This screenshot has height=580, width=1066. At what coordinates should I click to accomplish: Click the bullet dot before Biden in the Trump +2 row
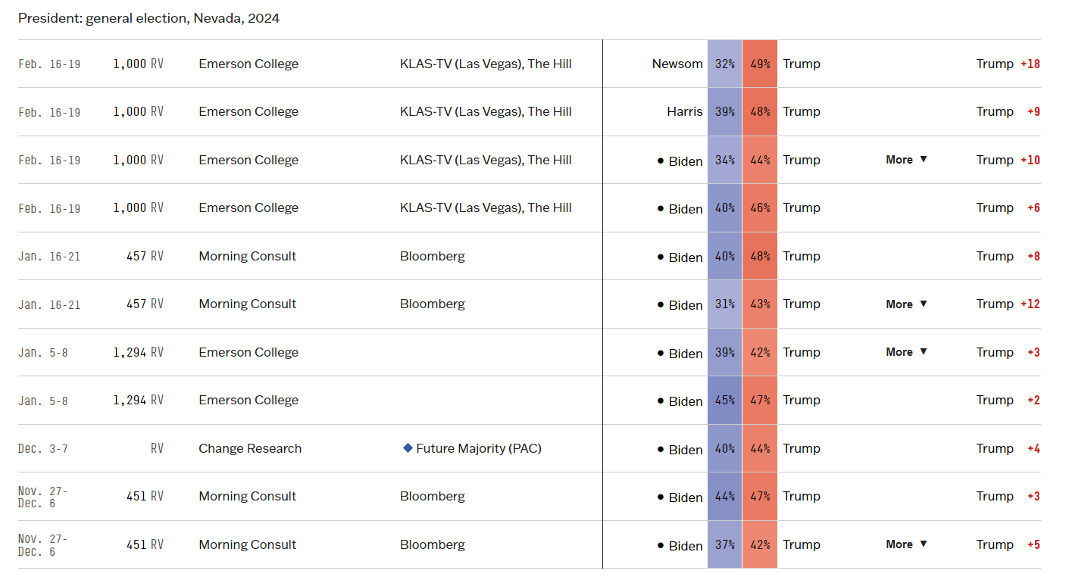point(661,401)
